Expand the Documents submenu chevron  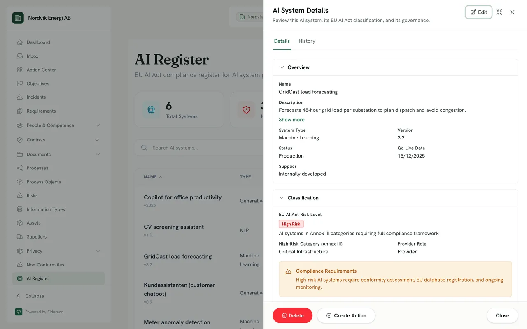tap(98, 154)
